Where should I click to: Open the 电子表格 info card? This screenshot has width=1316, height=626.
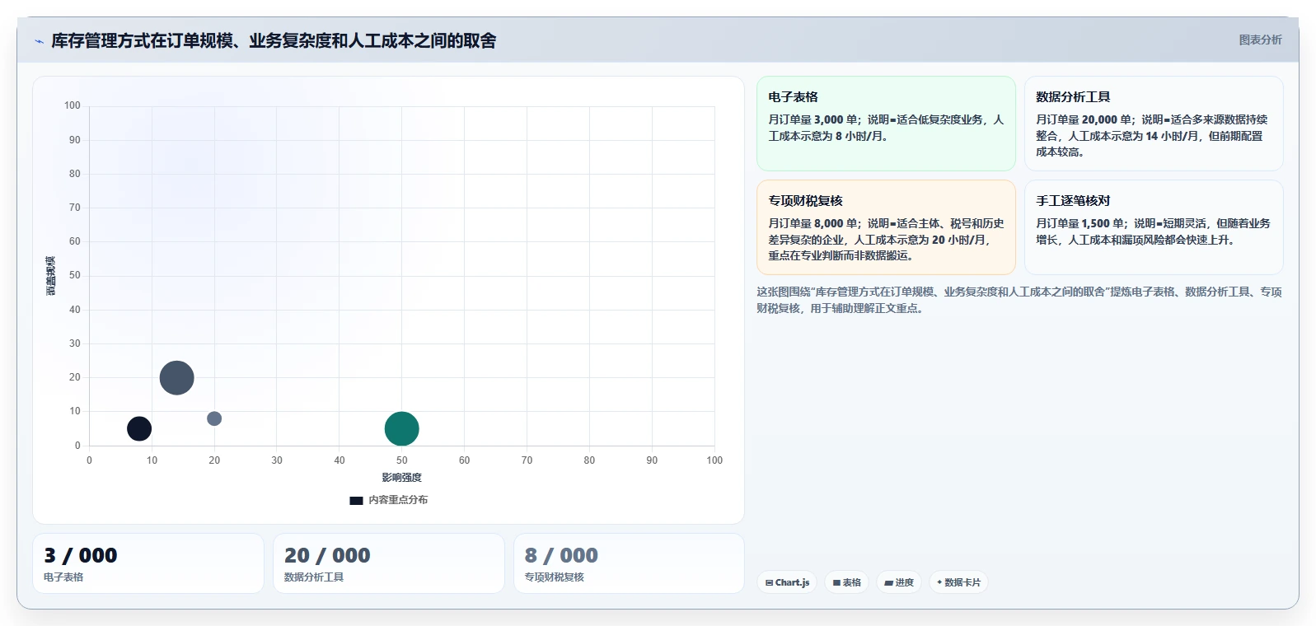coord(886,124)
